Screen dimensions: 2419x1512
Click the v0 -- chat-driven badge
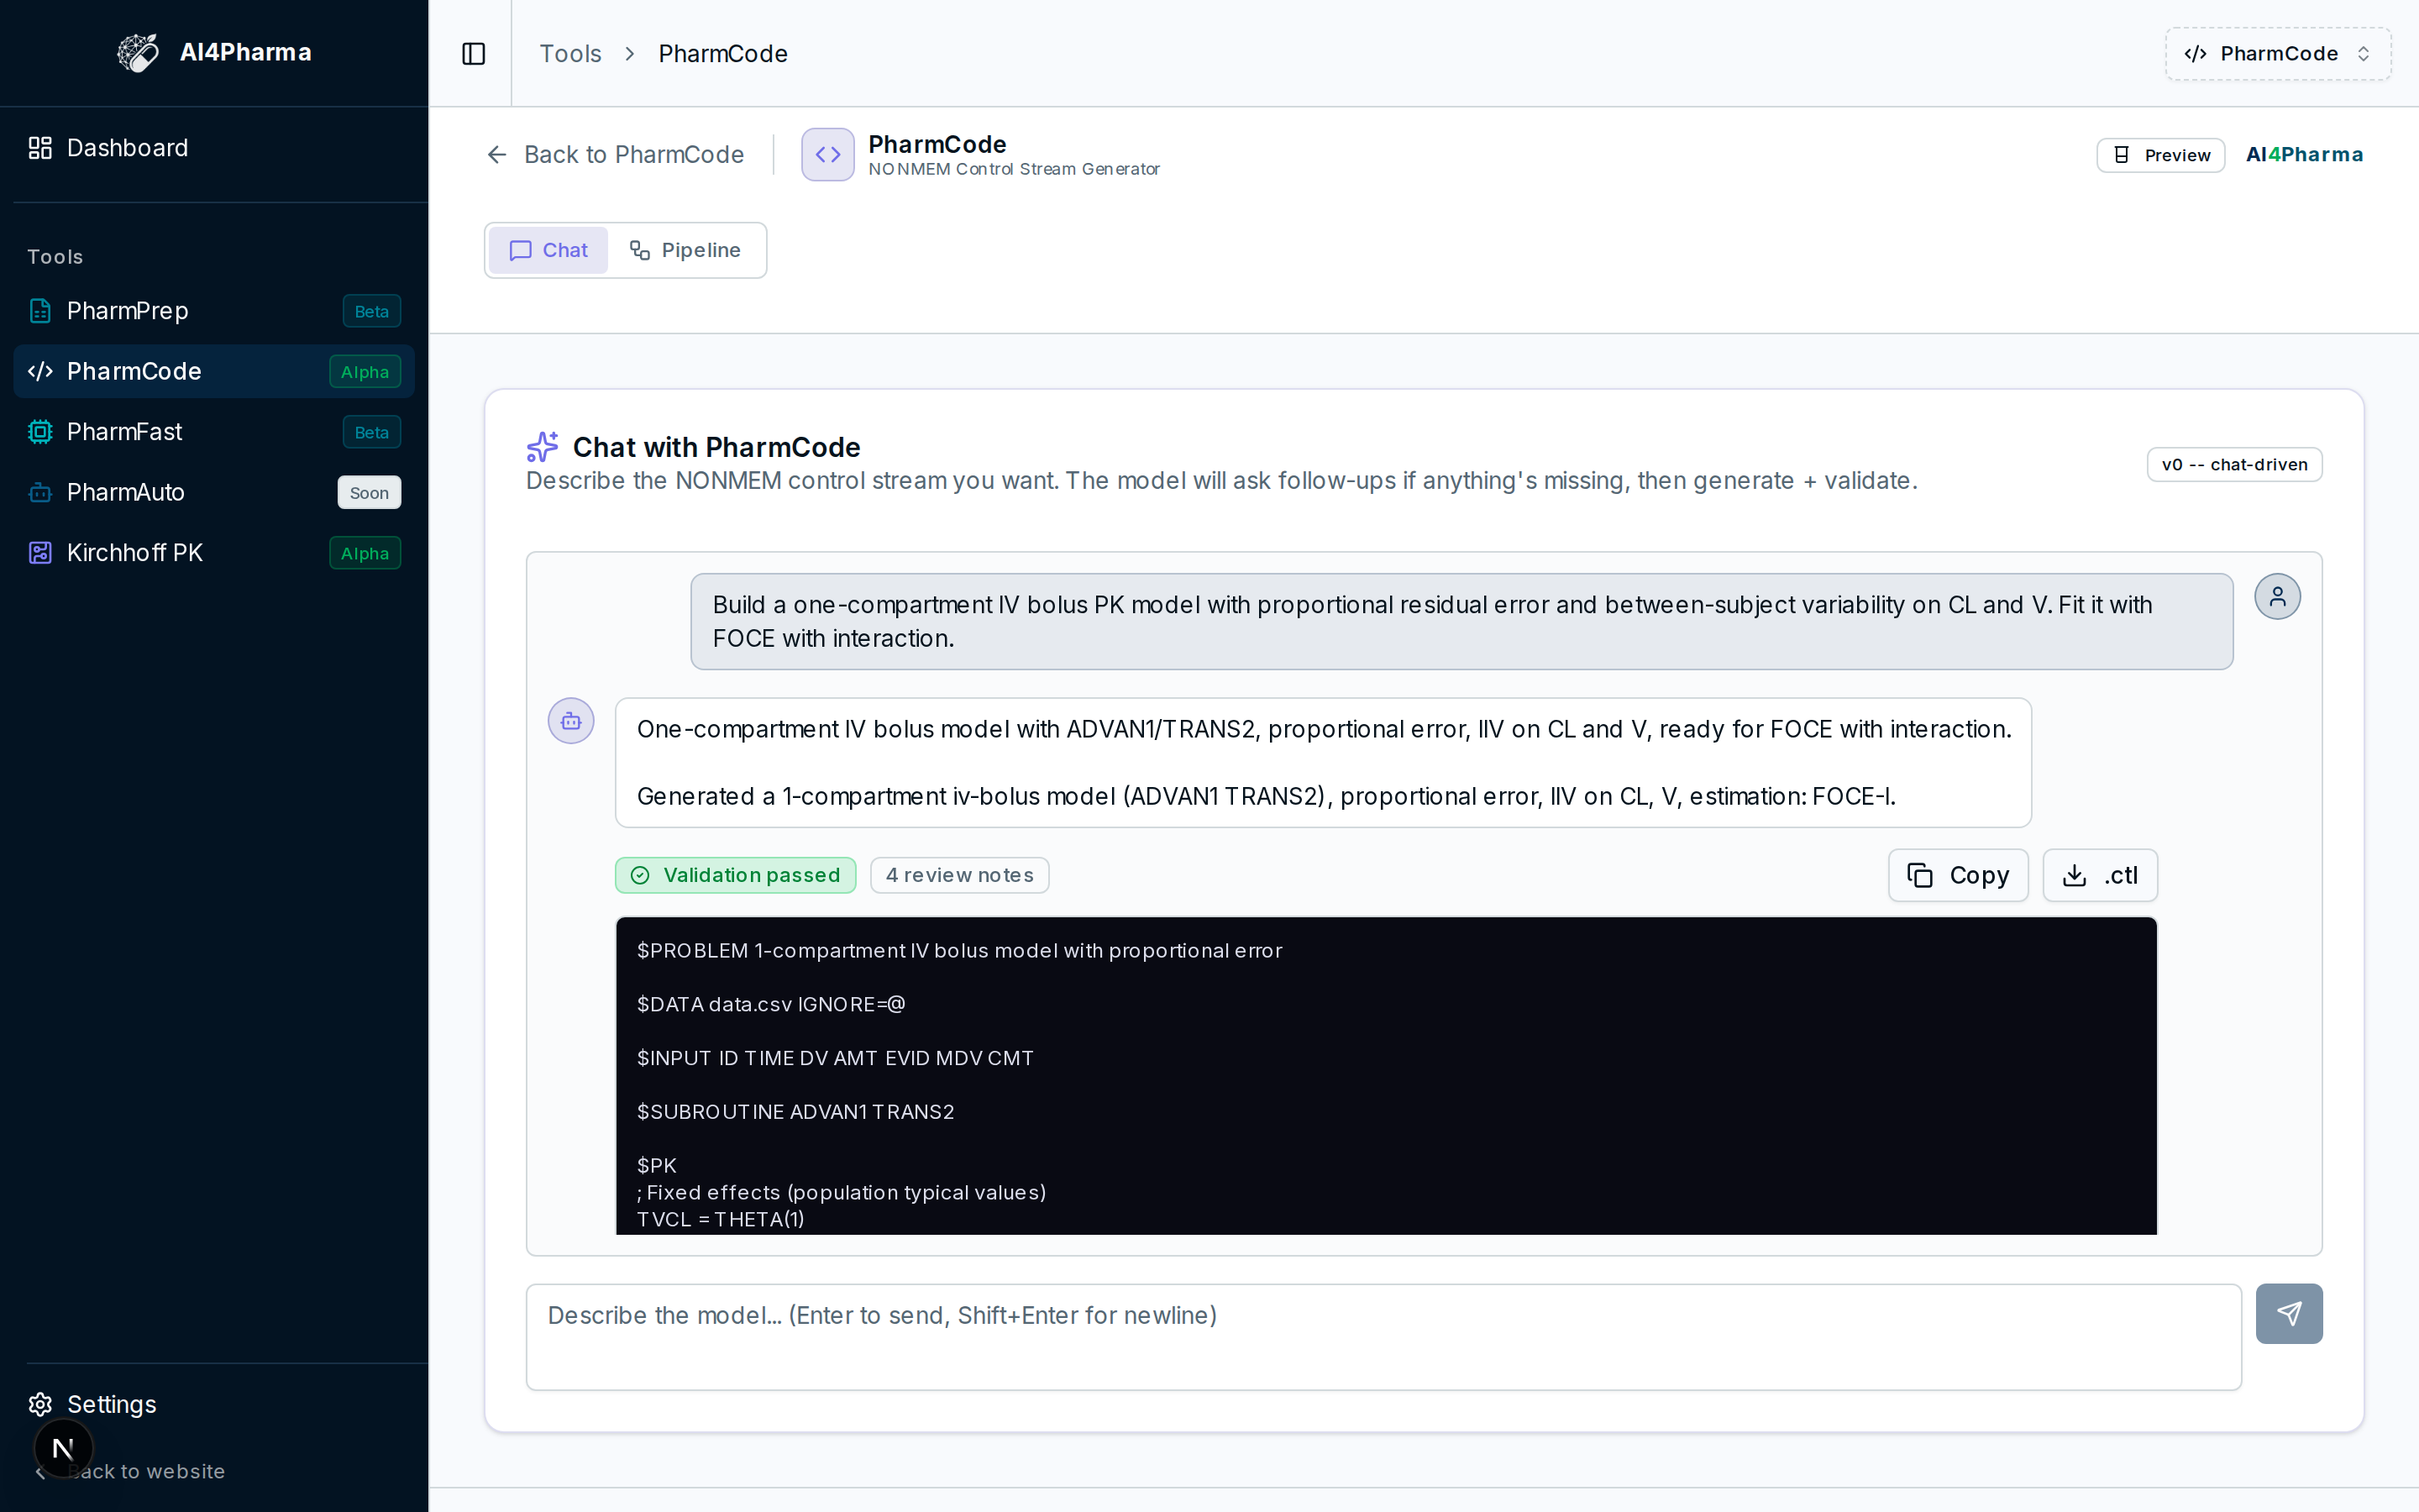pyautogui.click(x=2234, y=464)
